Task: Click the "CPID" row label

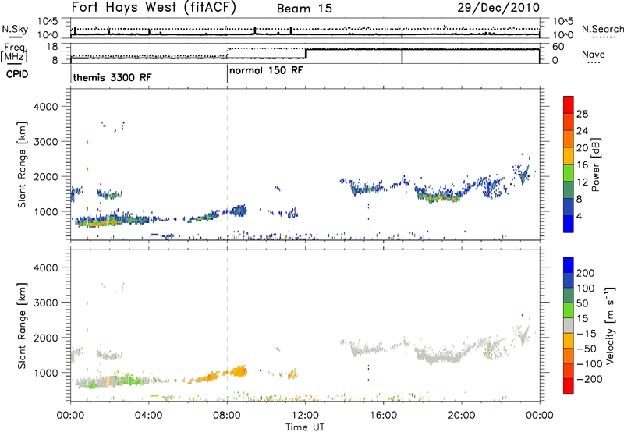Action: click(x=17, y=74)
